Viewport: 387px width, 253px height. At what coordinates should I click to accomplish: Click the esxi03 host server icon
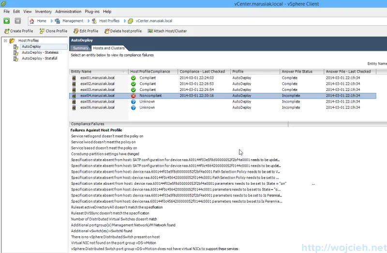74,89
